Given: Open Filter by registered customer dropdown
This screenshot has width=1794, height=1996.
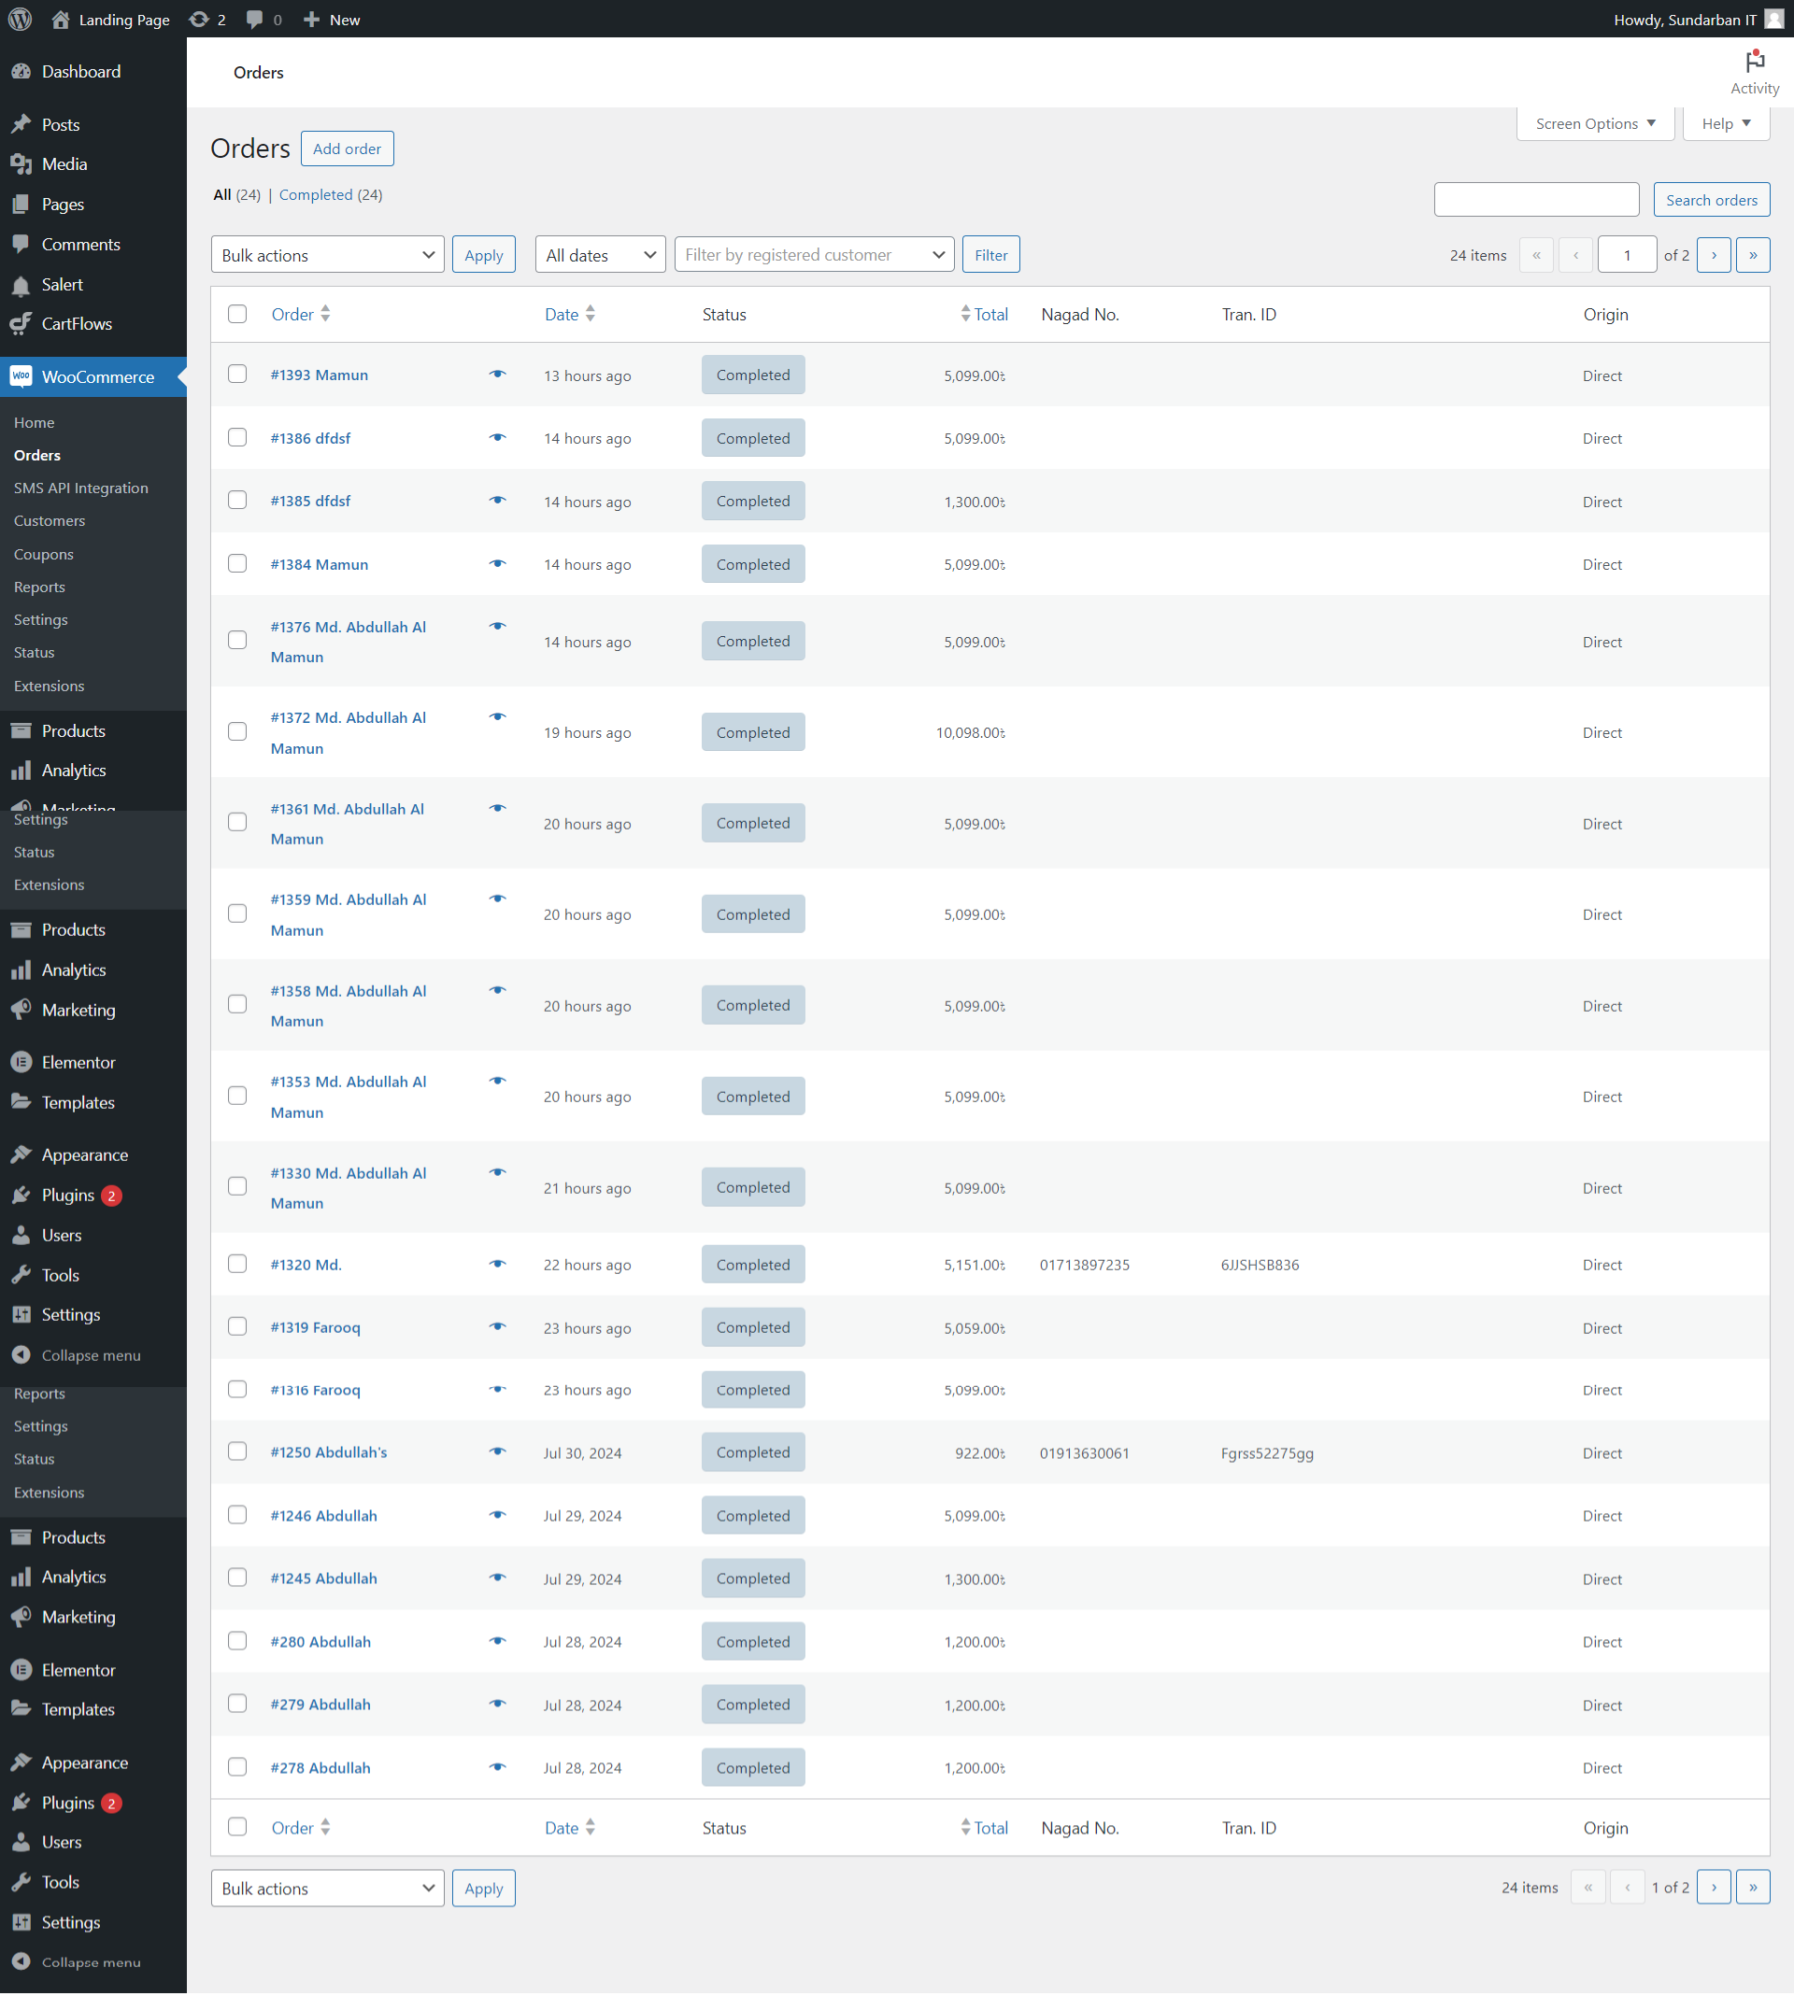Looking at the screenshot, I should [813, 255].
